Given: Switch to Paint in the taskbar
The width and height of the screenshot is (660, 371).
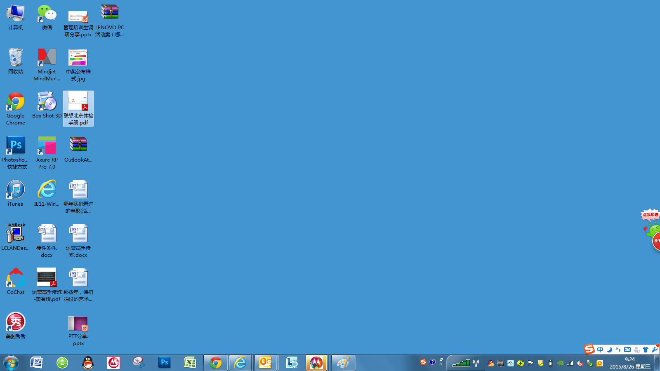Looking at the screenshot, I should 343,363.
